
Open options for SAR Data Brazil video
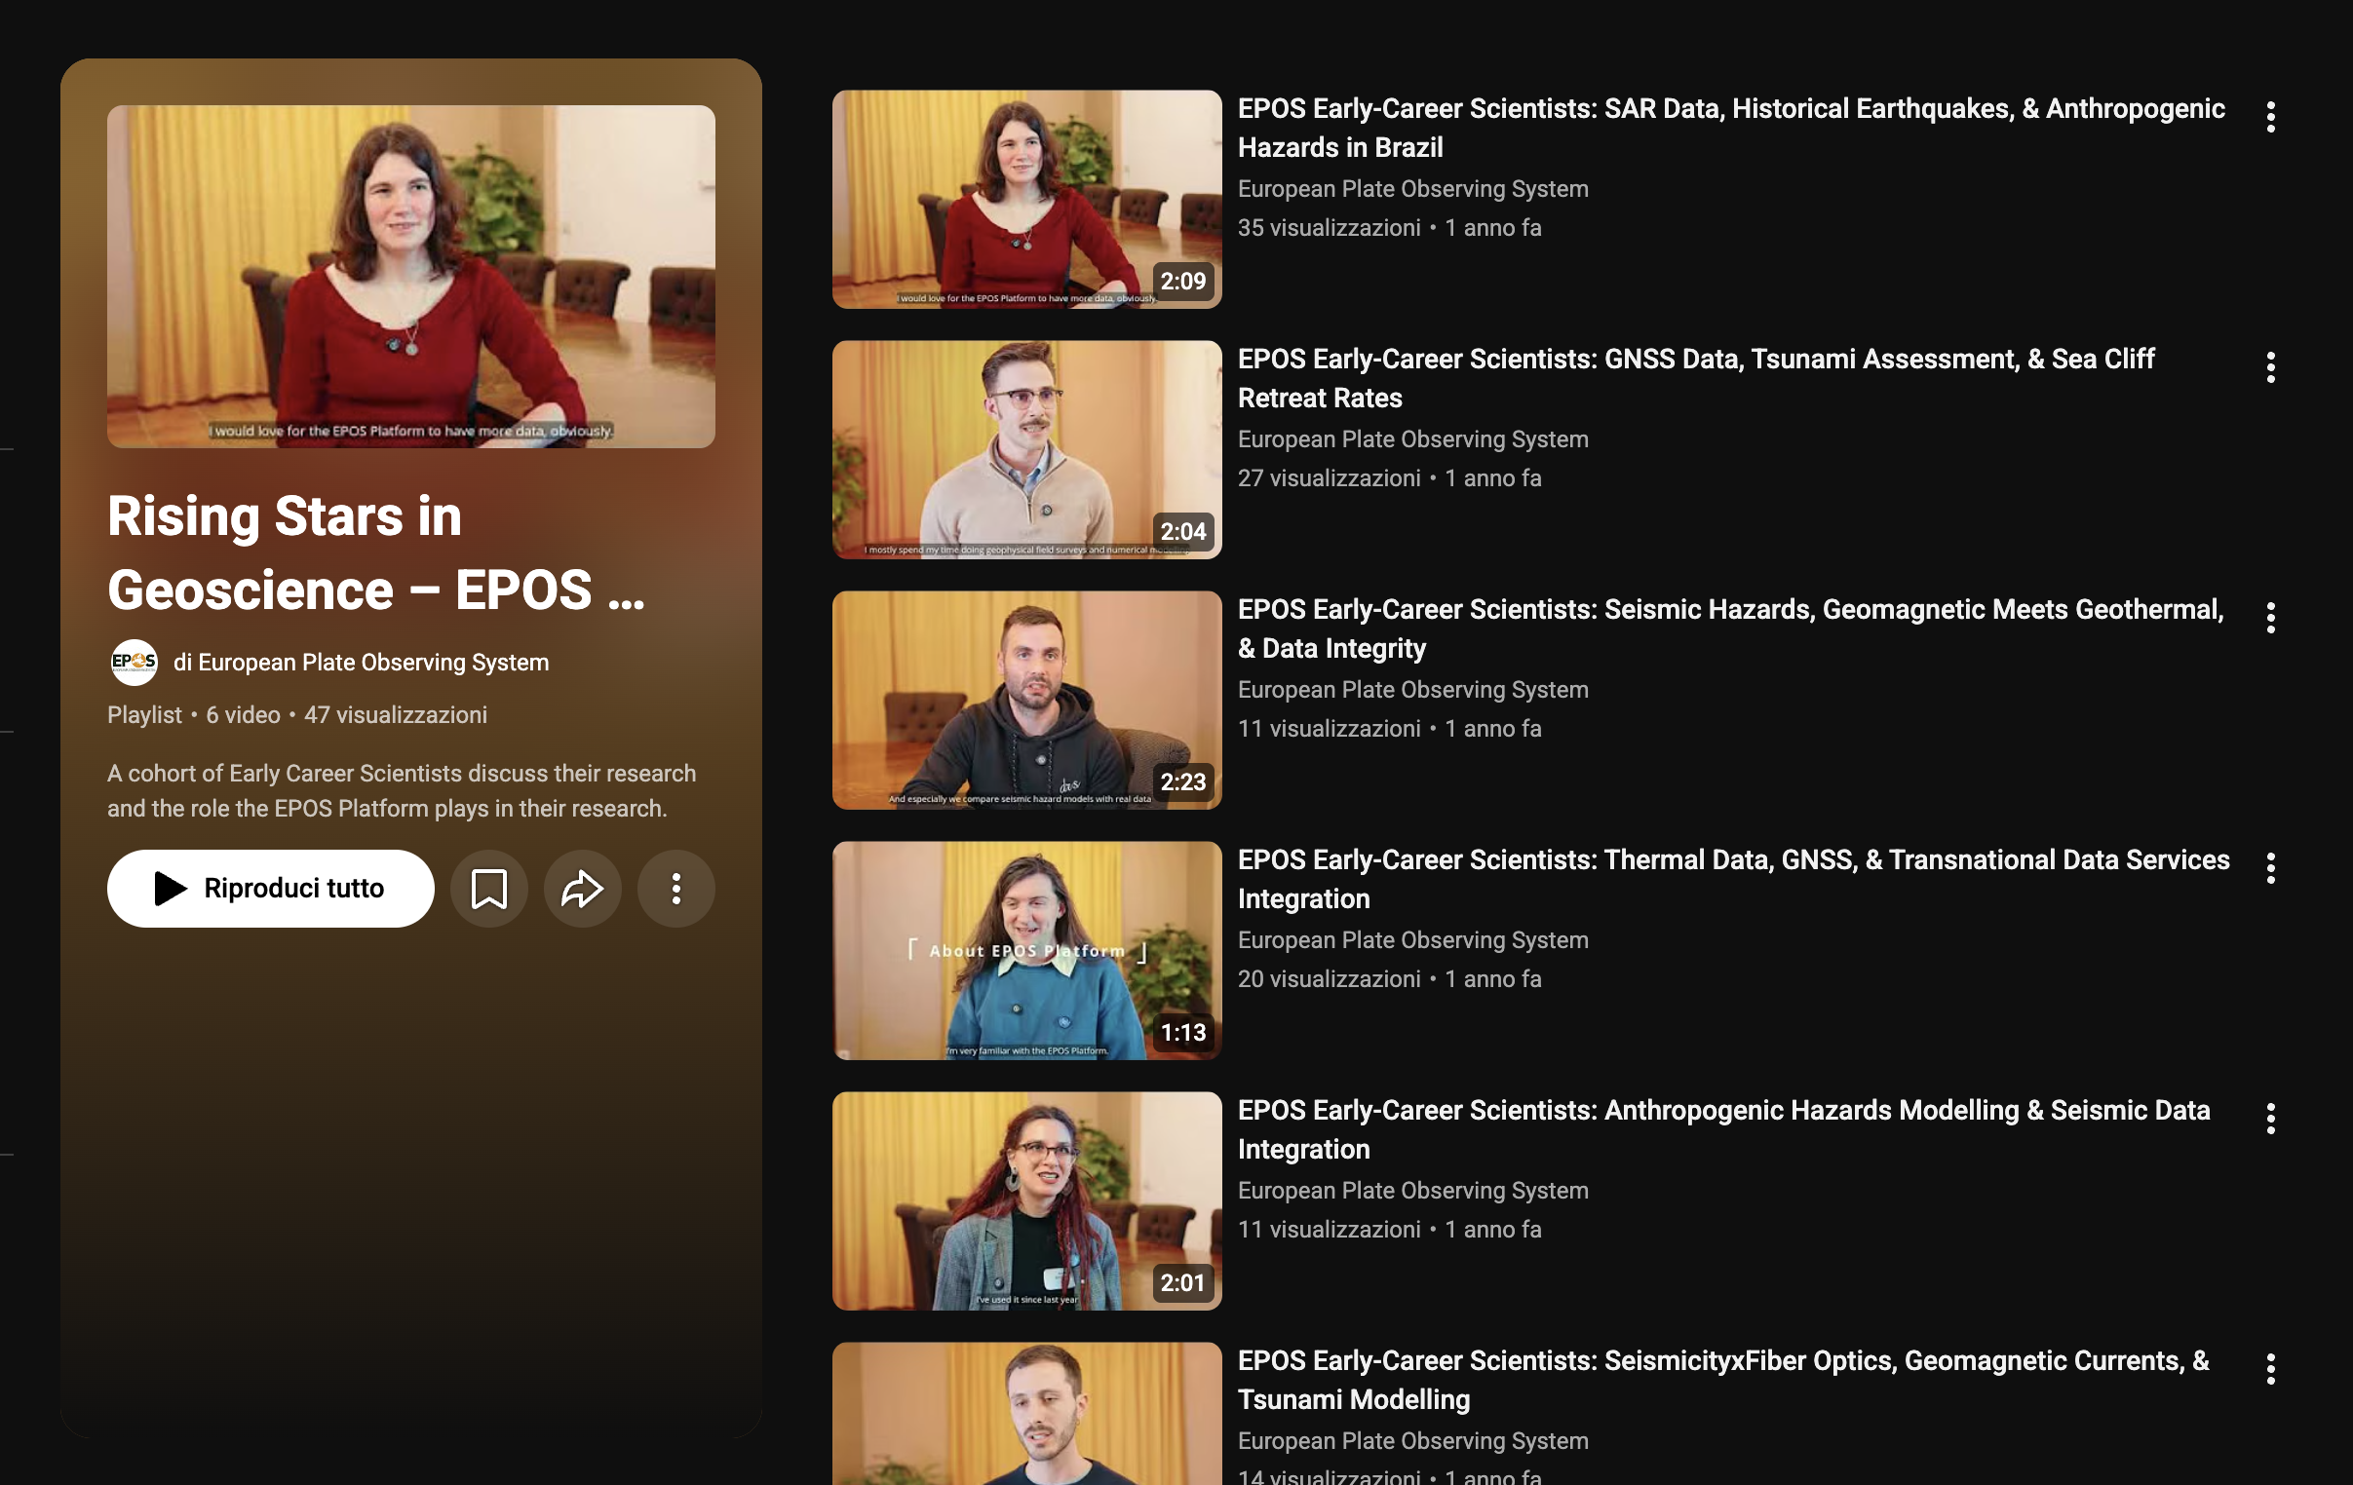coord(2270,117)
